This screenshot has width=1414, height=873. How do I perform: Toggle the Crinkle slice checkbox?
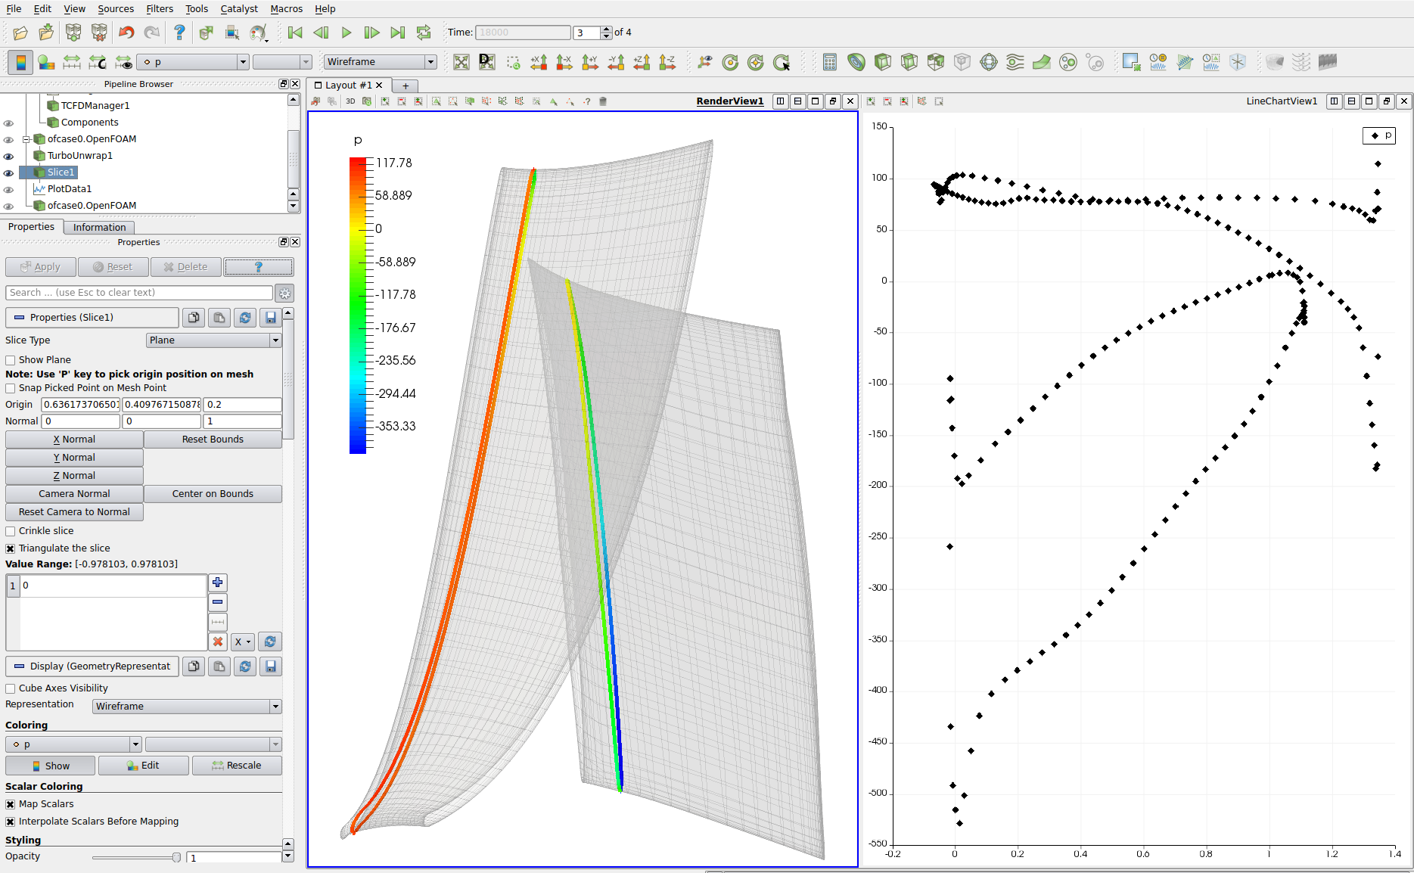(x=11, y=531)
